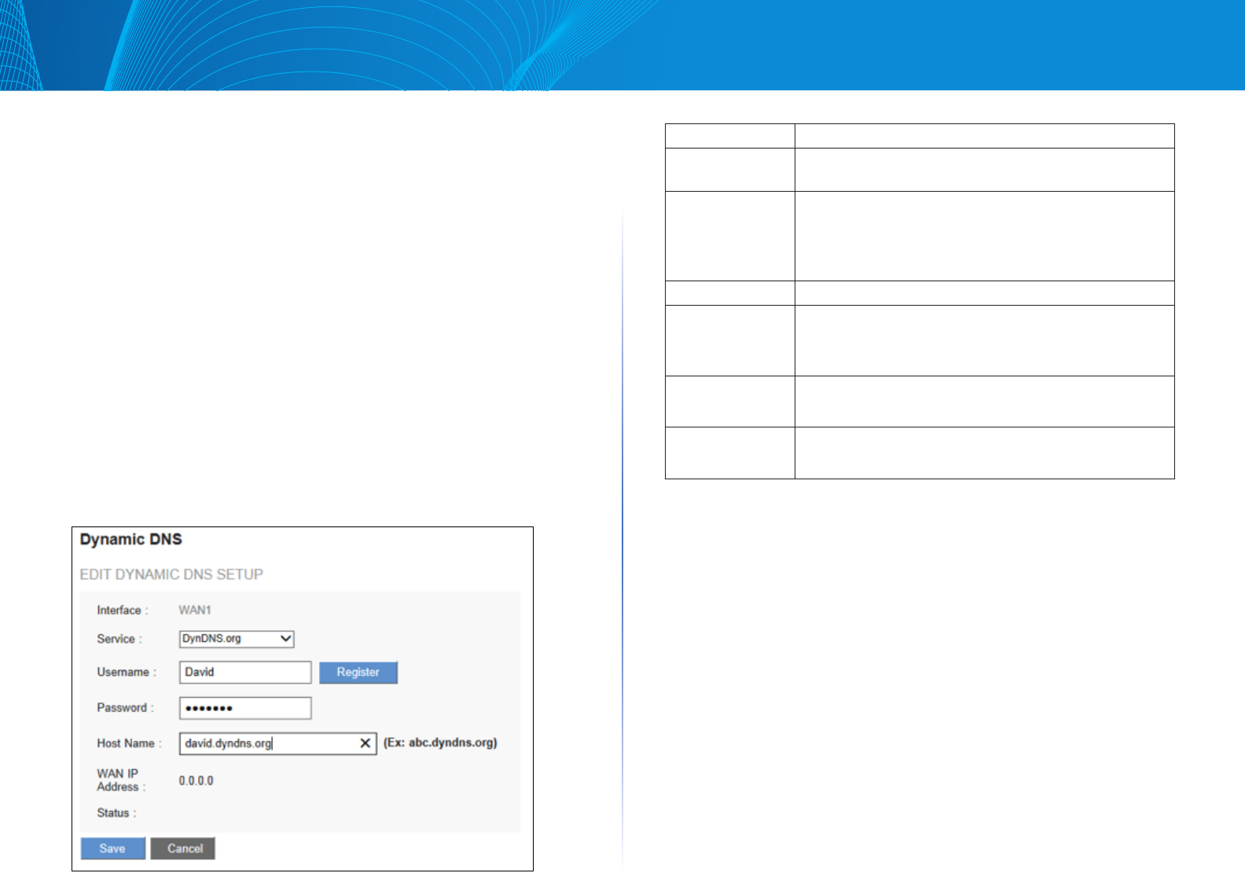Click the Interface label

122,611
